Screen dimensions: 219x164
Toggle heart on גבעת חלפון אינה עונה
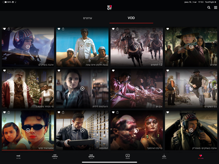click(59, 29)
